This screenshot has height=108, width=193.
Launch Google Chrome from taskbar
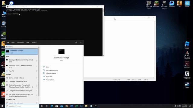66,106
